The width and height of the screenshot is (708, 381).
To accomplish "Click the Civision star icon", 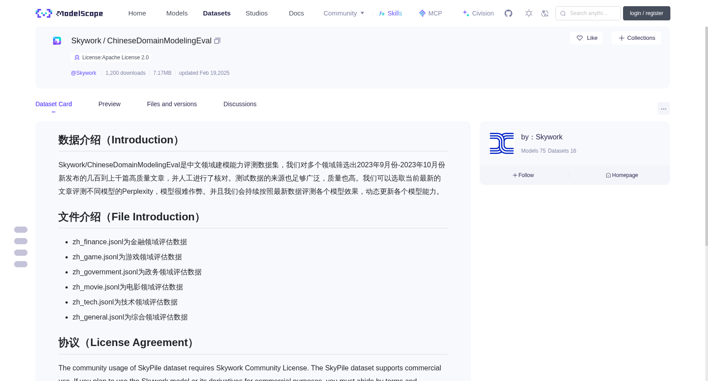I will tap(466, 13).
